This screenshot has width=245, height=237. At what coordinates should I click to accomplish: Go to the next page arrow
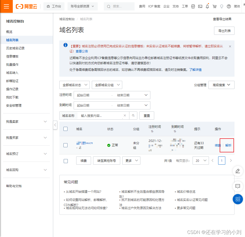click(231, 161)
